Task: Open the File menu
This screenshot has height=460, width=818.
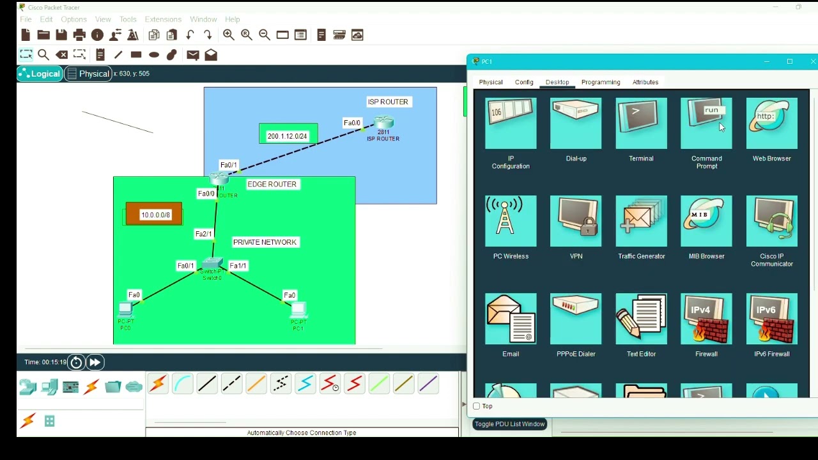Action: pyautogui.click(x=26, y=20)
